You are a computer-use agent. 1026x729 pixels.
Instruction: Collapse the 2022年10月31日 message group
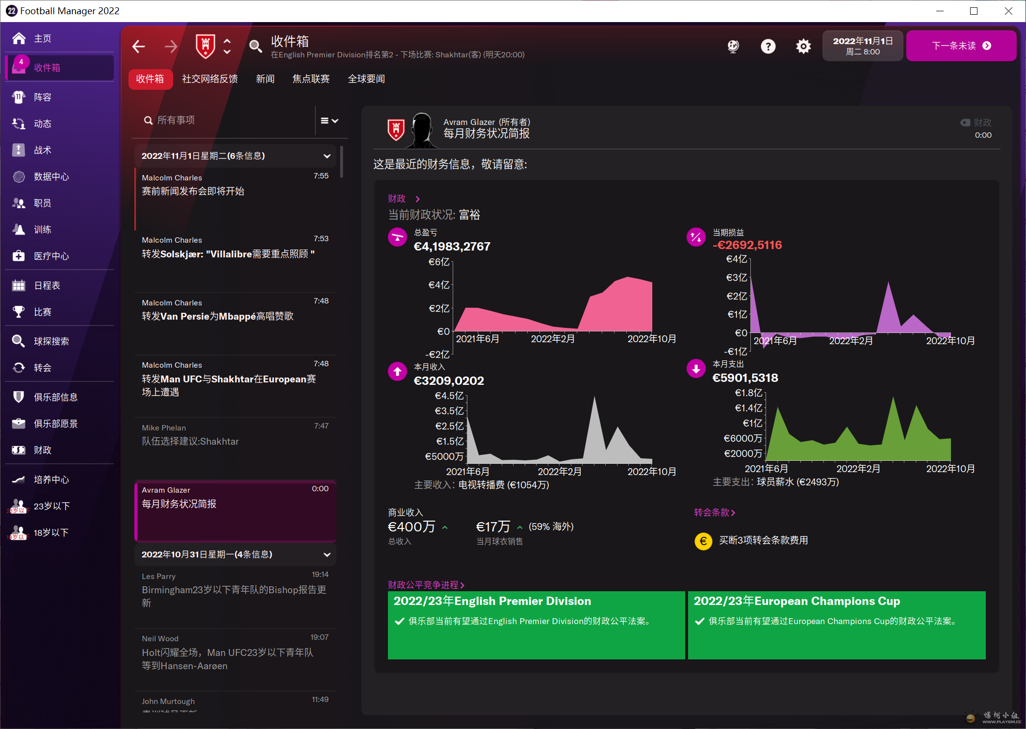point(327,554)
